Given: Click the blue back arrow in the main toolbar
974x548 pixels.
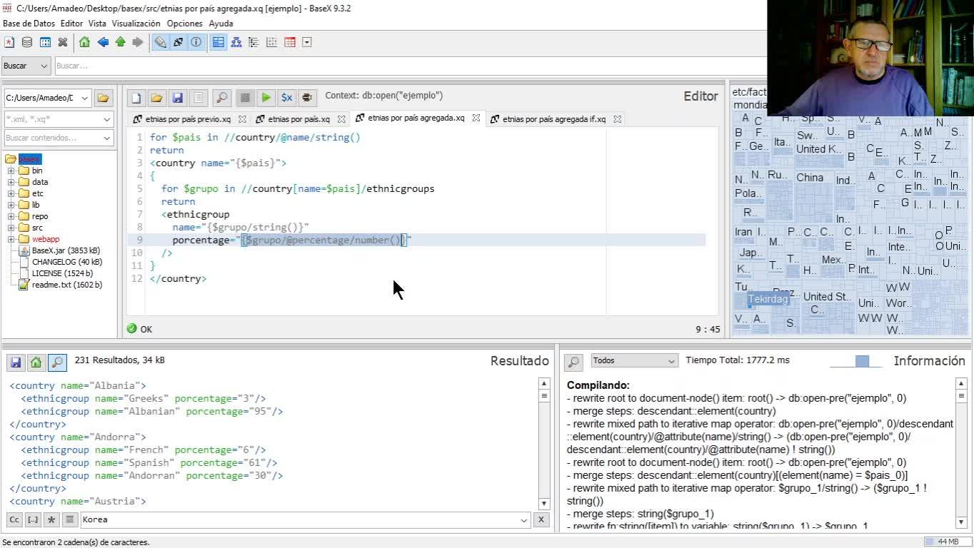Looking at the screenshot, I should point(103,42).
